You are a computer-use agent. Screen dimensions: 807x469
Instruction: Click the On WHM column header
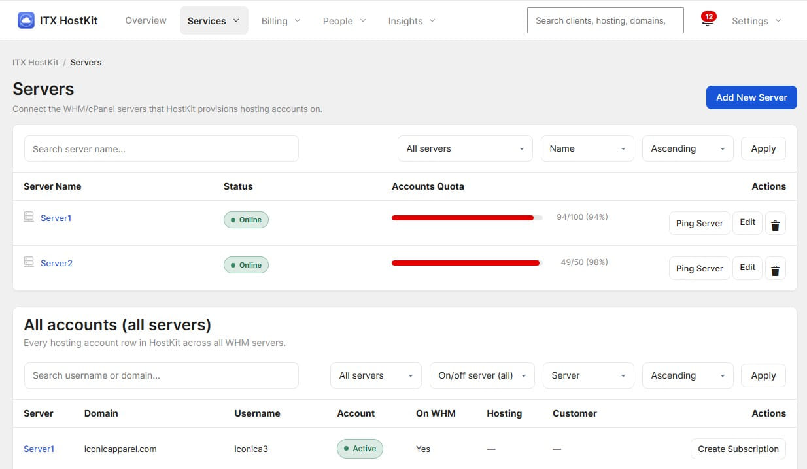[x=436, y=413]
